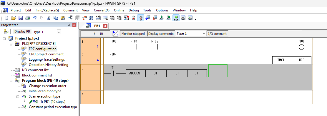Close the PB1 tab

105,26
